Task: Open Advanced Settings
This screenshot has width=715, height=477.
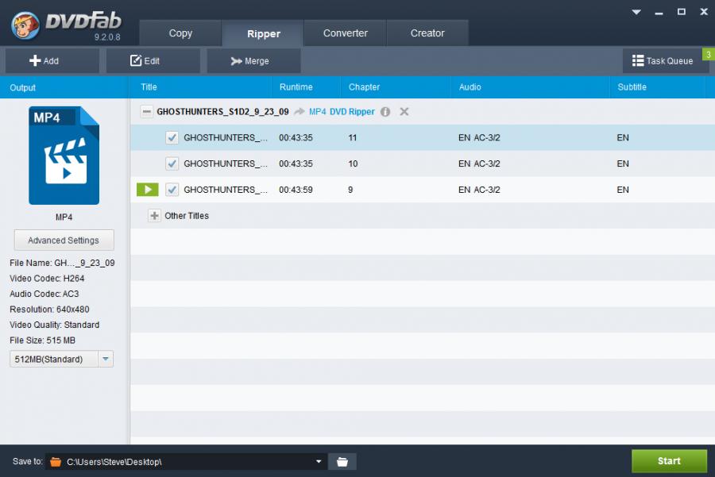Action: tap(64, 240)
